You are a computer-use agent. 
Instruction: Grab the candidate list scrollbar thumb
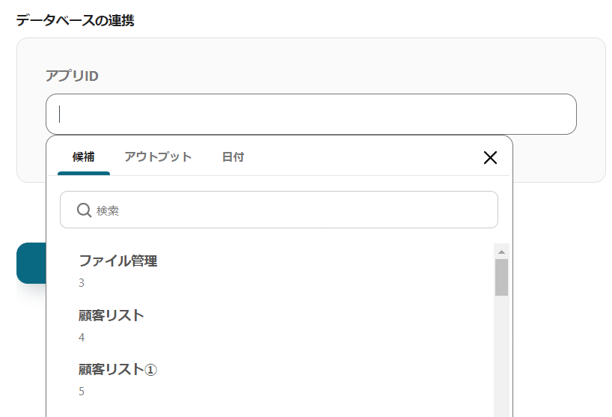pos(501,277)
